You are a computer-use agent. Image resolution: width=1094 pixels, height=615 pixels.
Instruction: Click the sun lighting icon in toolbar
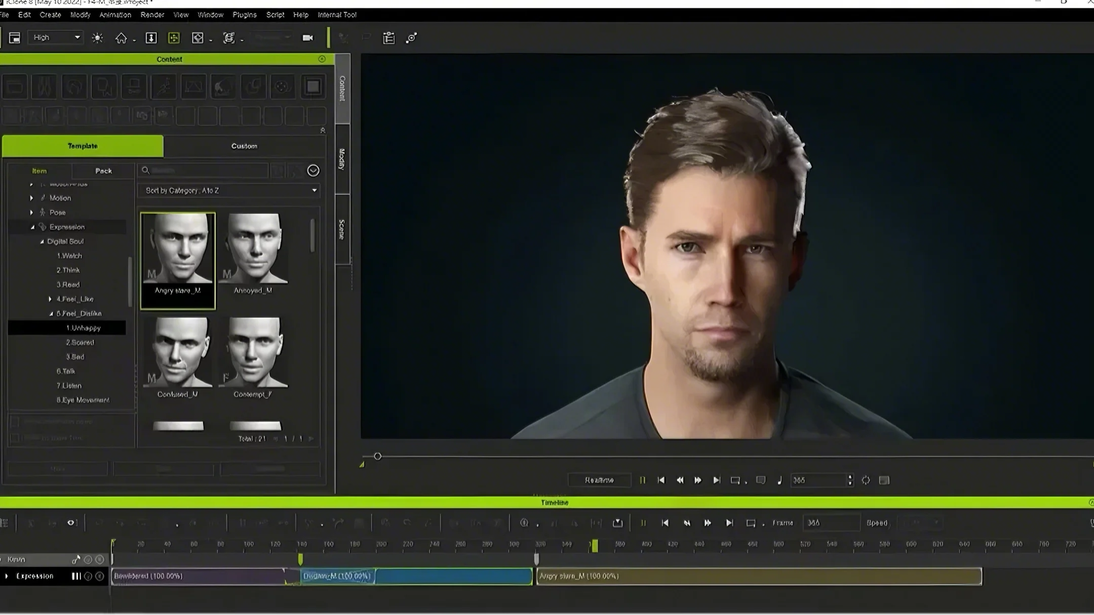pyautogui.click(x=97, y=38)
